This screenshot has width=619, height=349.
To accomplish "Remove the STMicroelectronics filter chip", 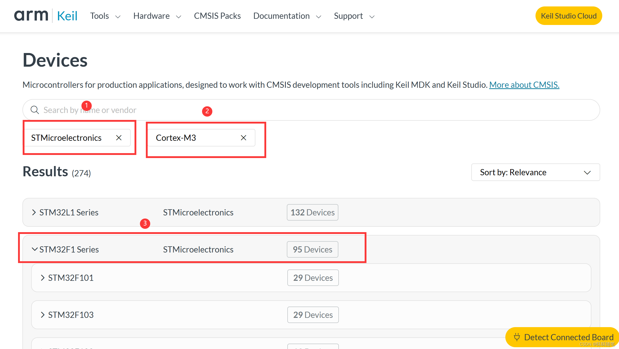I will click(x=119, y=138).
